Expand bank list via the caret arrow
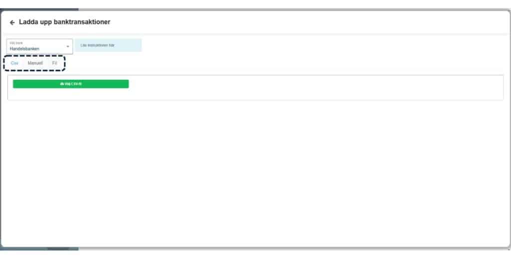 (68, 46)
